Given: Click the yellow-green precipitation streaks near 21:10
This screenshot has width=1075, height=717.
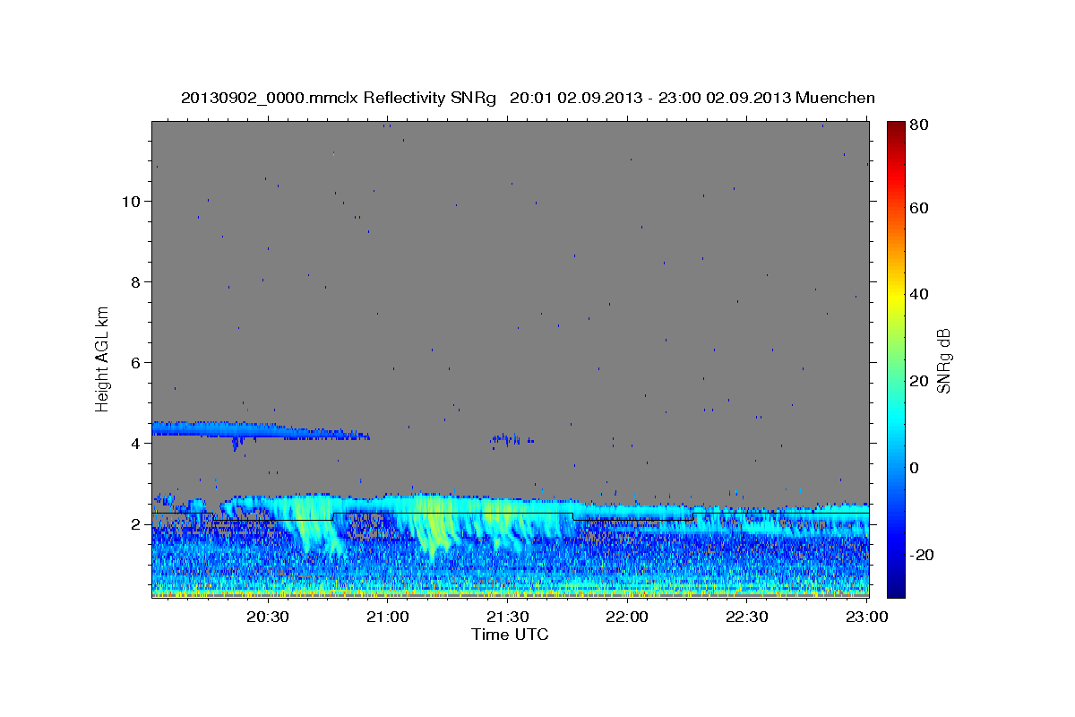Looking at the screenshot, I should point(436,524).
